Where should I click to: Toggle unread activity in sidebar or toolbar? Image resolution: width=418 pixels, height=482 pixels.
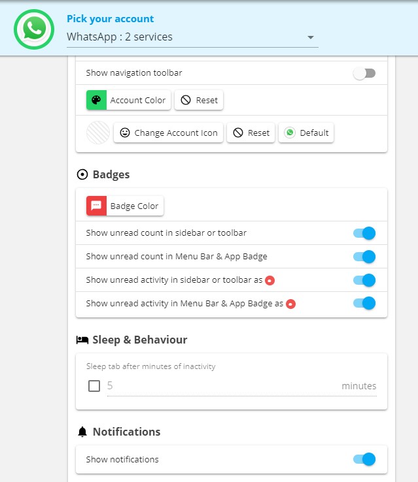(x=364, y=280)
